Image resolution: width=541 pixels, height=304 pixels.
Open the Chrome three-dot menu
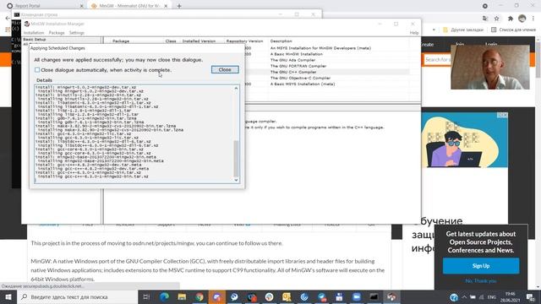(533, 19)
